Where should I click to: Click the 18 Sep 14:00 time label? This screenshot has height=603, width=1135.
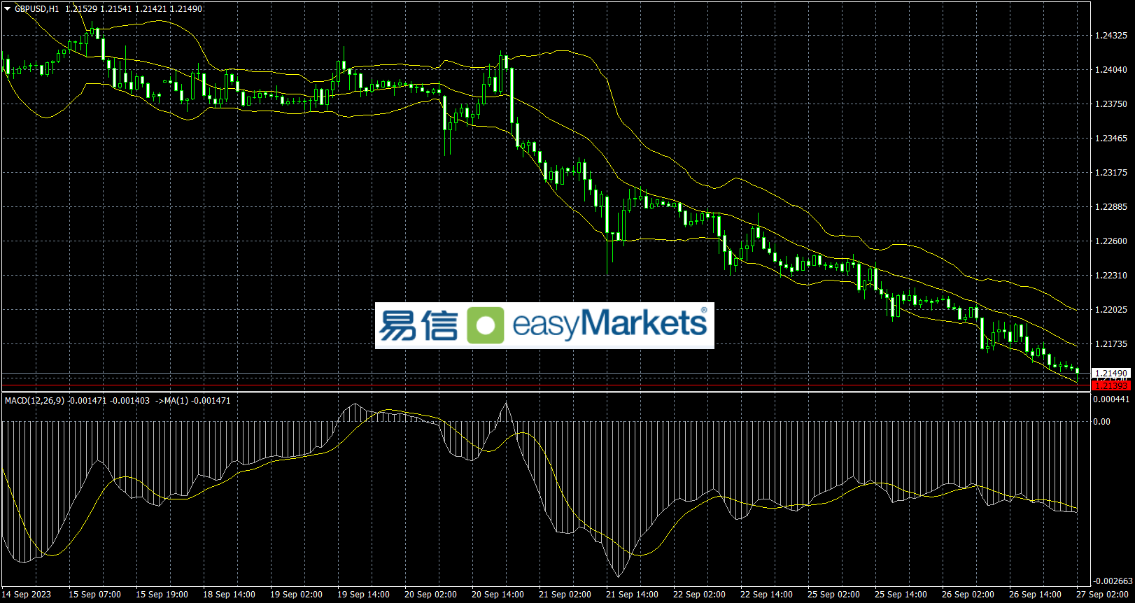point(229,595)
